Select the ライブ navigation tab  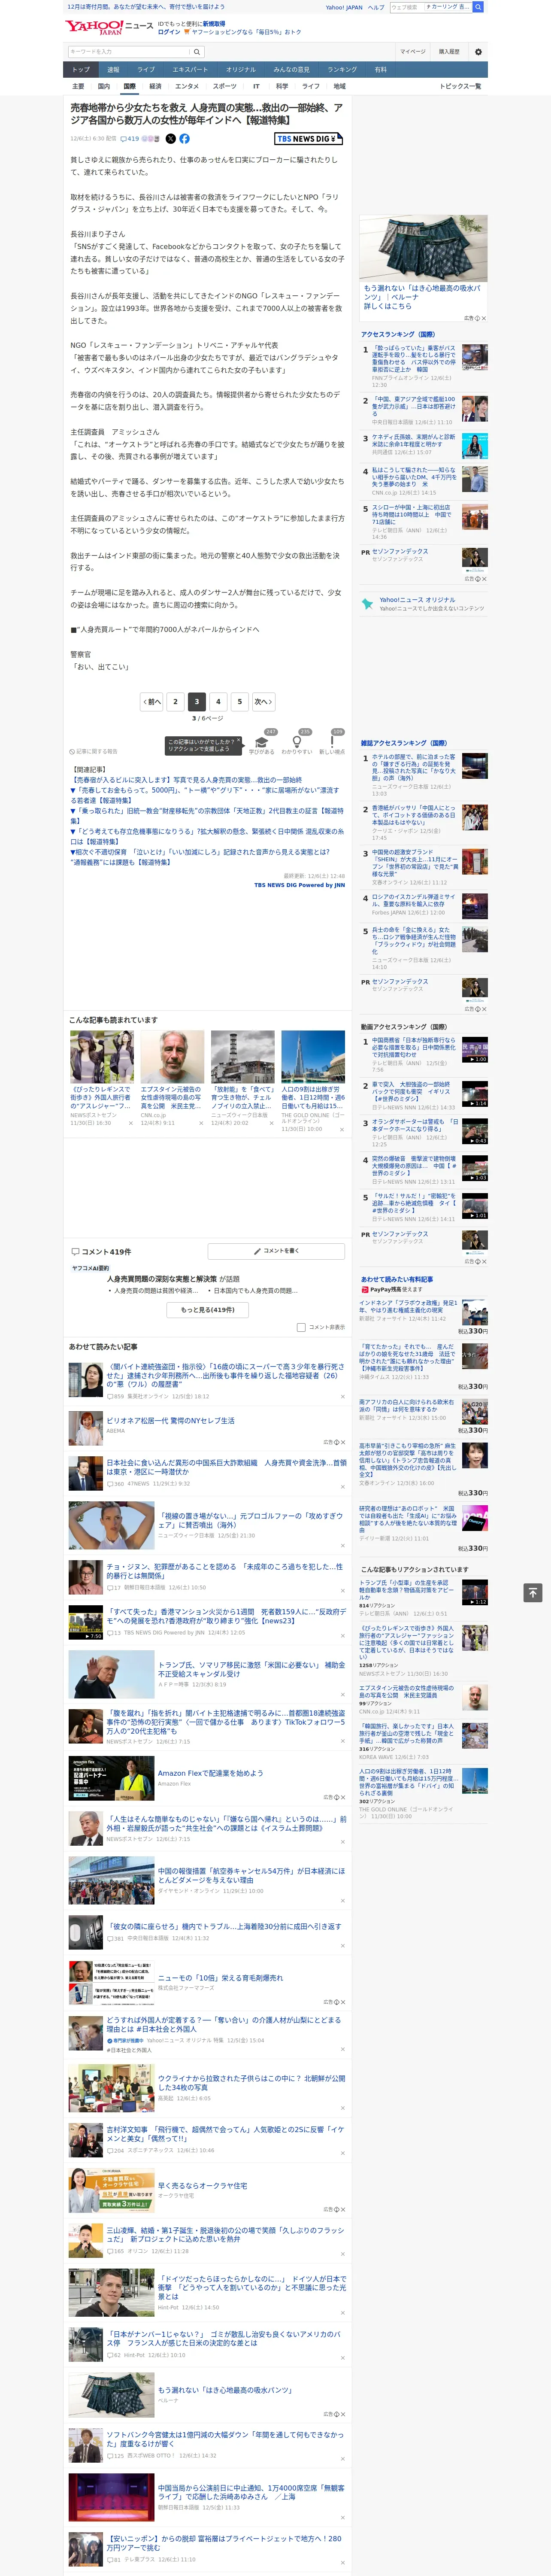[146, 70]
